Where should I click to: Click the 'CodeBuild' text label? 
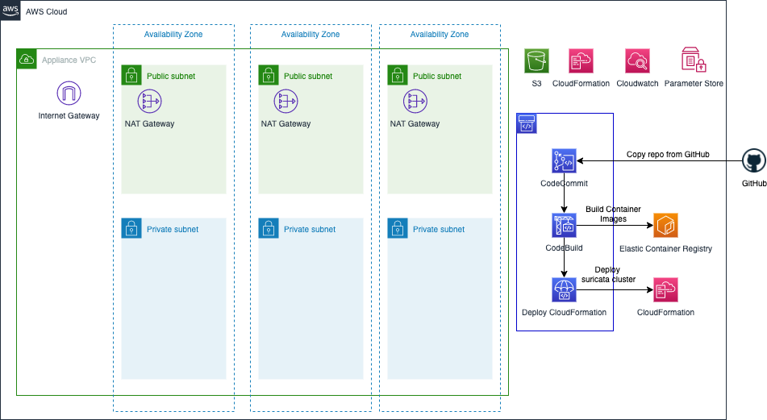(564, 247)
